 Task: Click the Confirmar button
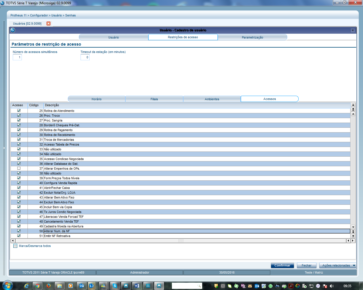282,265
